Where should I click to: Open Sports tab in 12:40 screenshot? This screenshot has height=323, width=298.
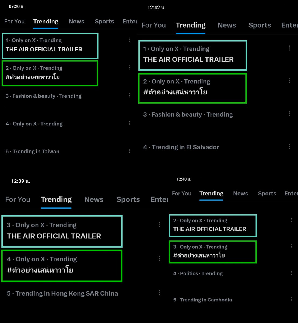(267, 194)
